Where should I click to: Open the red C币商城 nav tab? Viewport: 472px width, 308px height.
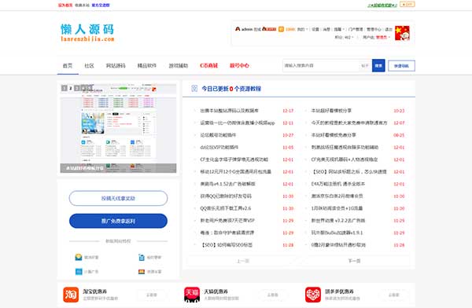coord(209,65)
